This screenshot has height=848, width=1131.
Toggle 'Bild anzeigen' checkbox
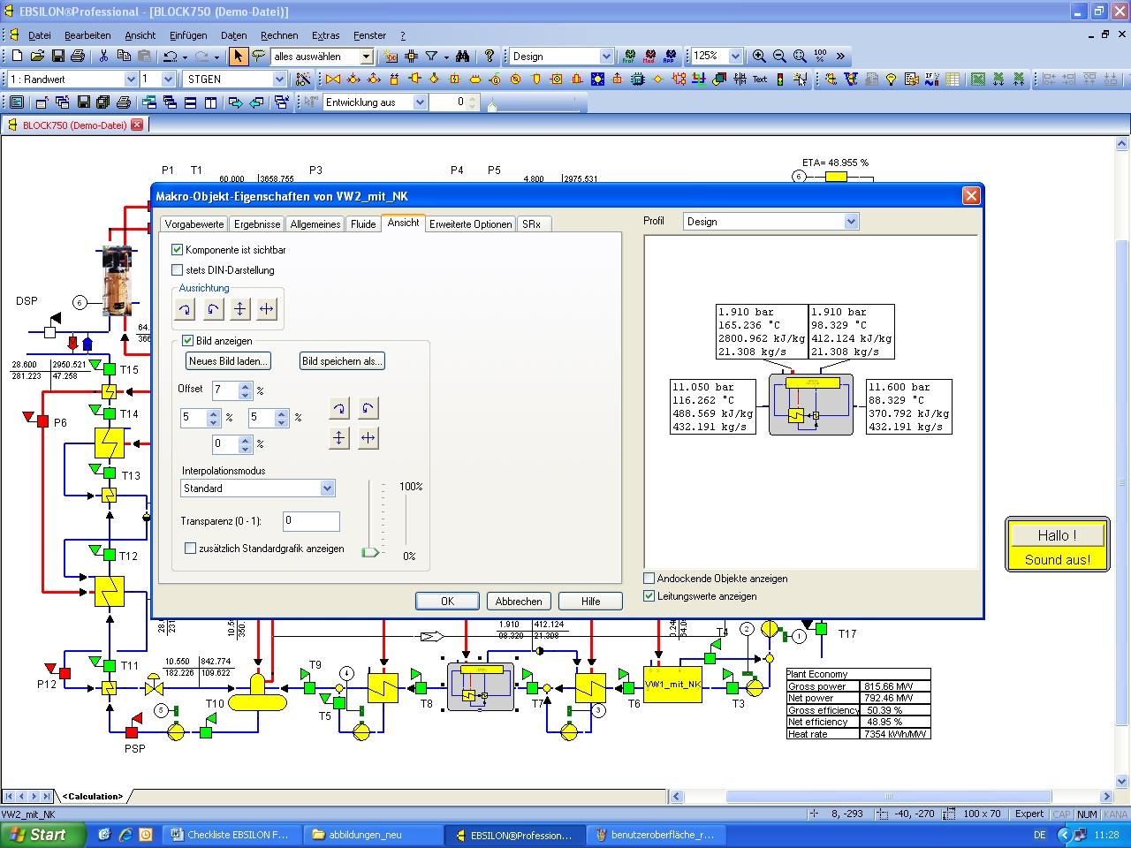tap(187, 340)
